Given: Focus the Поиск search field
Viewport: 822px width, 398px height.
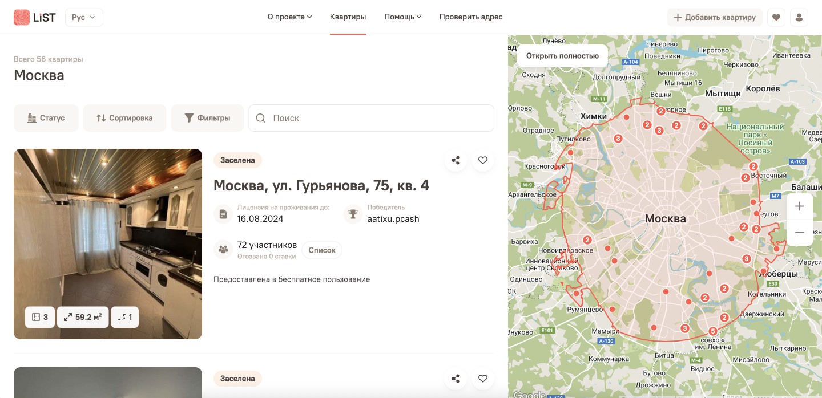Looking at the screenshot, I should [x=371, y=118].
